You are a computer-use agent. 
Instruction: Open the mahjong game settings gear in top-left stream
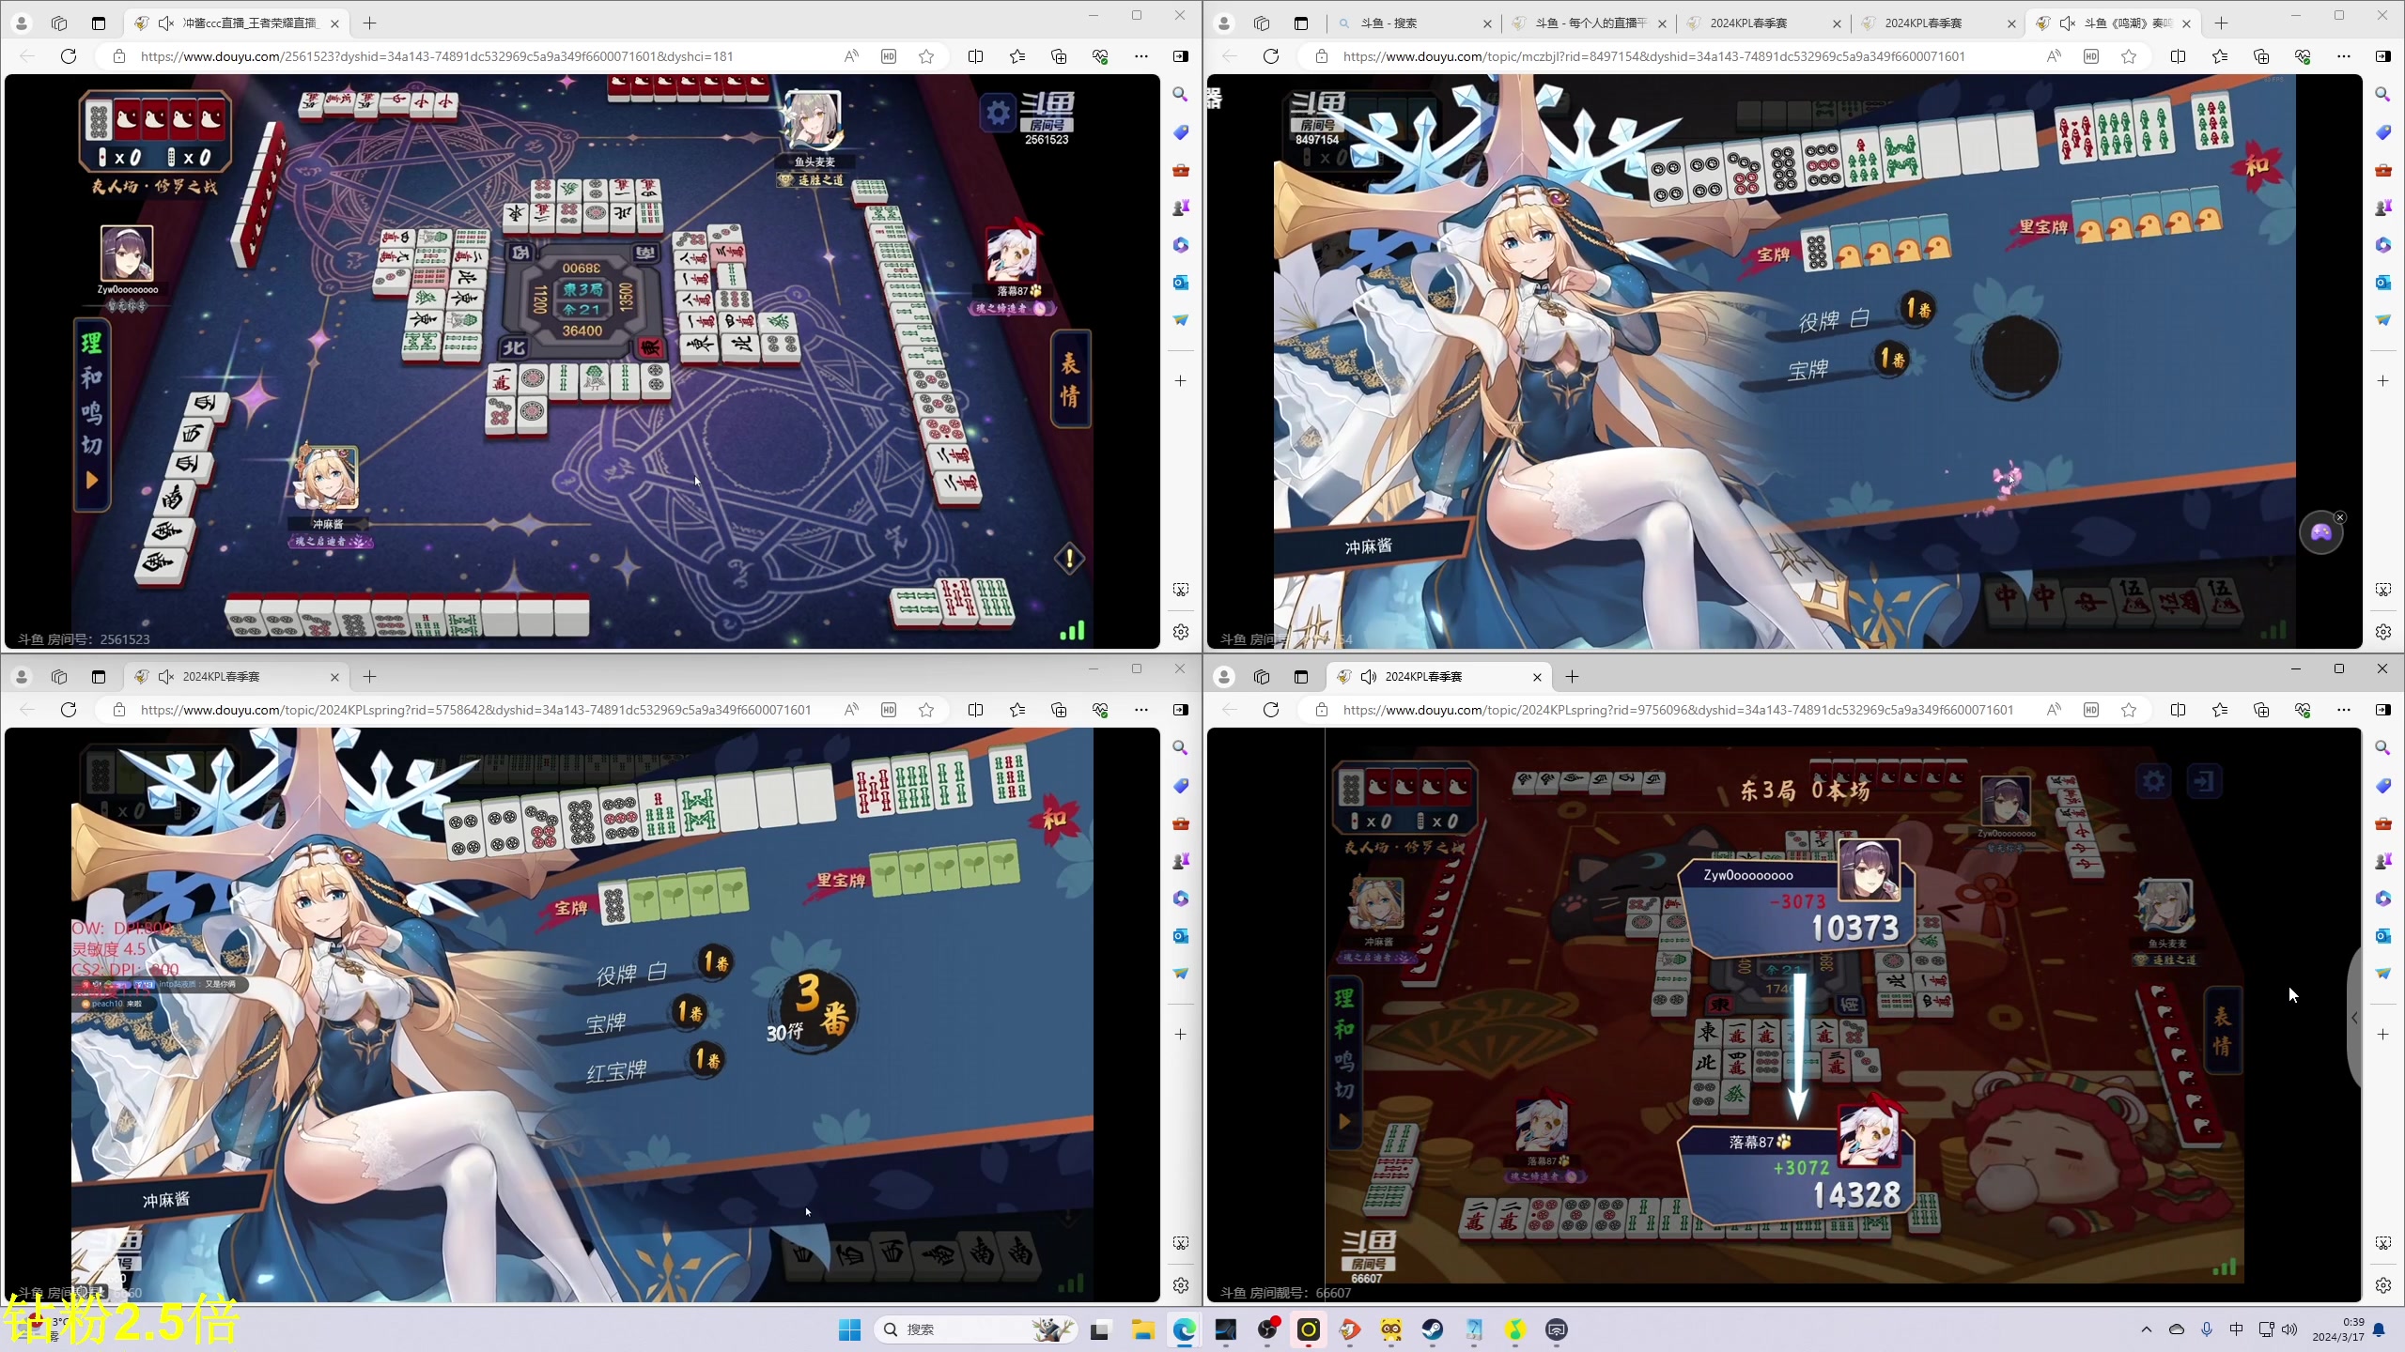pyautogui.click(x=998, y=114)
